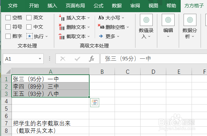Switch to the 开始 tab
Screen dimensions: 207x136
tap(34, 6)
